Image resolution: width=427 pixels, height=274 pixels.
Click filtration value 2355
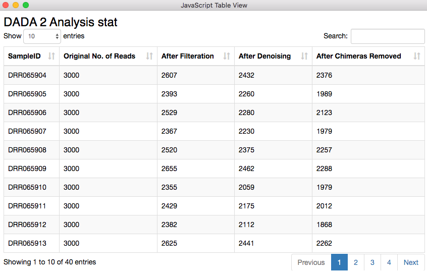pyautogui.click(x=169, y=187)
